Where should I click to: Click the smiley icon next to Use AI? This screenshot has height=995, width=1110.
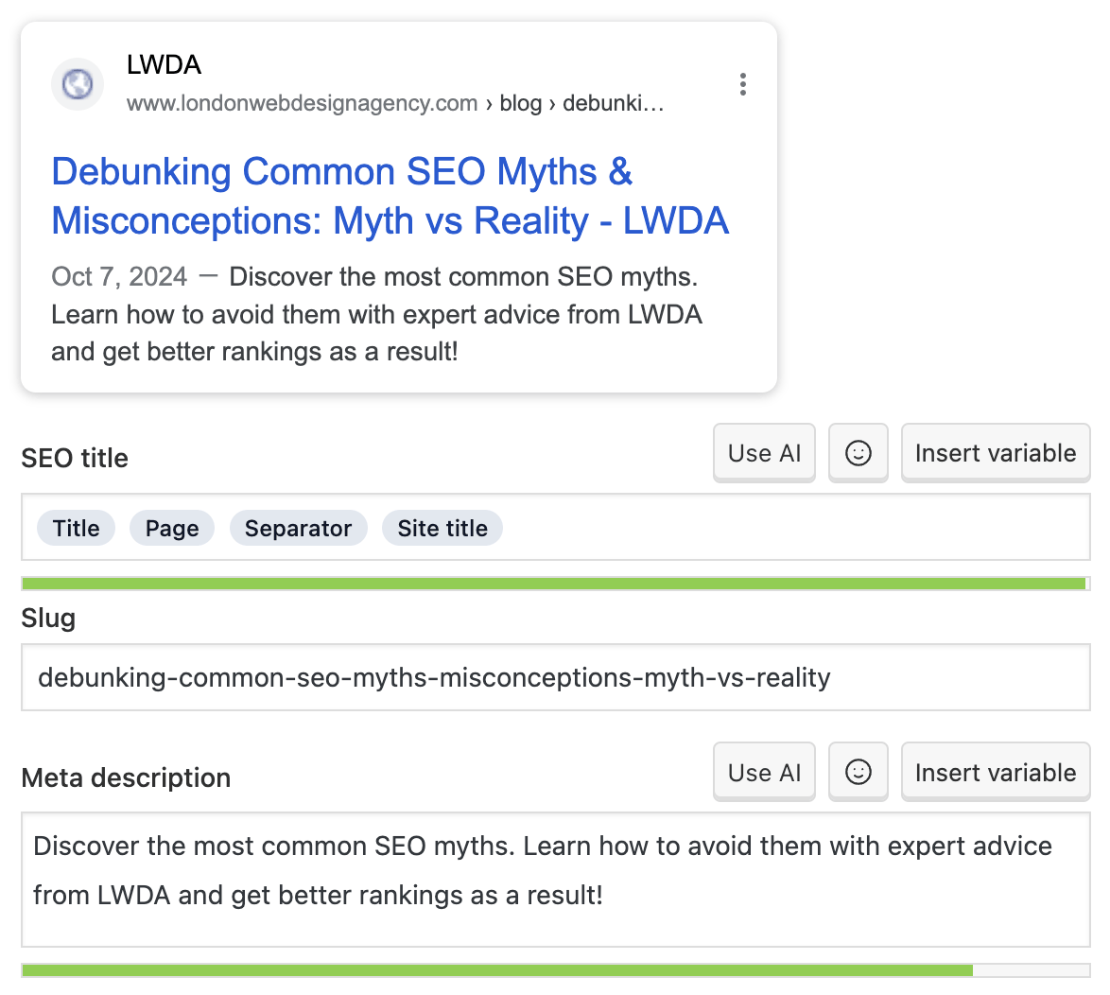(x=858, y=452)
